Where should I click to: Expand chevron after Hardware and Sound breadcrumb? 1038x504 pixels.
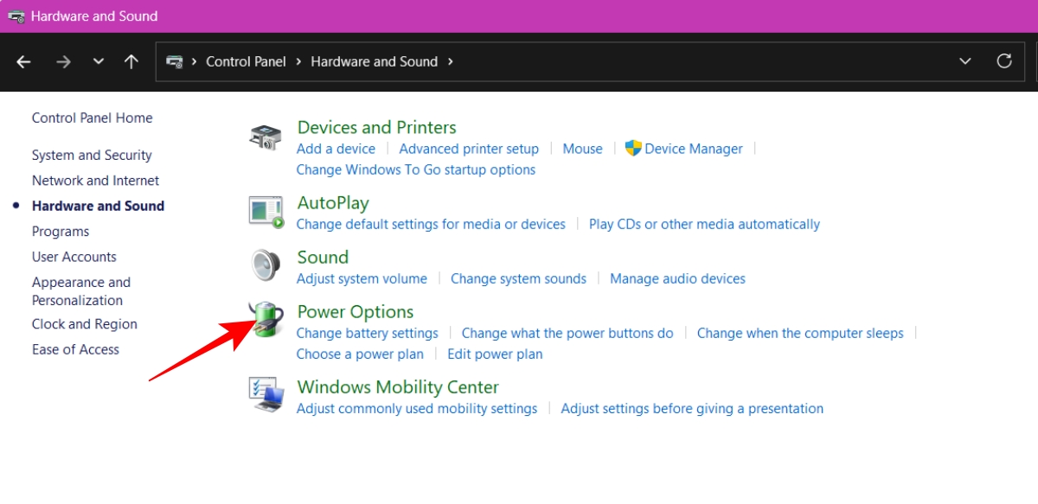coord(450,61)
